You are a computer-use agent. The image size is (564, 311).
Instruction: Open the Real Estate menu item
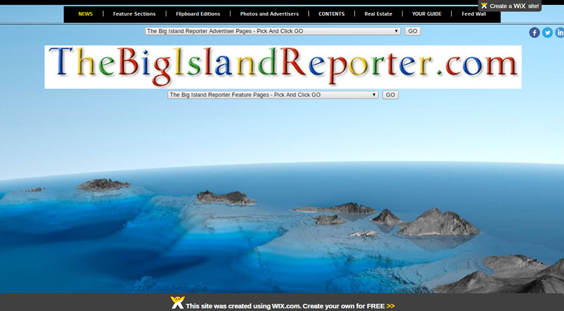coord(378,14)
